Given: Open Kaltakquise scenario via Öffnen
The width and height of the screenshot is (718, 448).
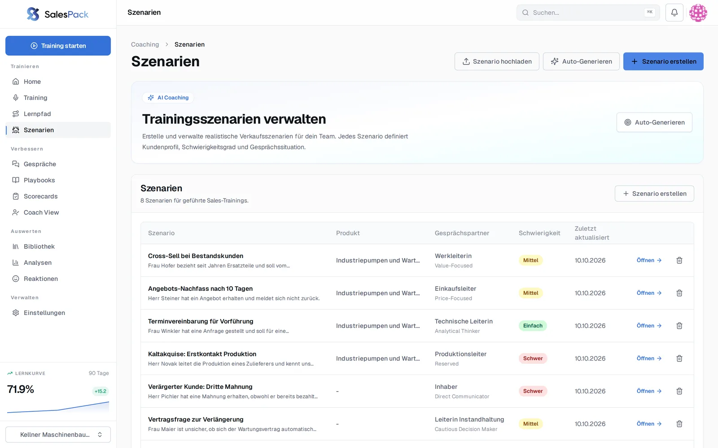Looking at the screenshot, I should (649, 358).
